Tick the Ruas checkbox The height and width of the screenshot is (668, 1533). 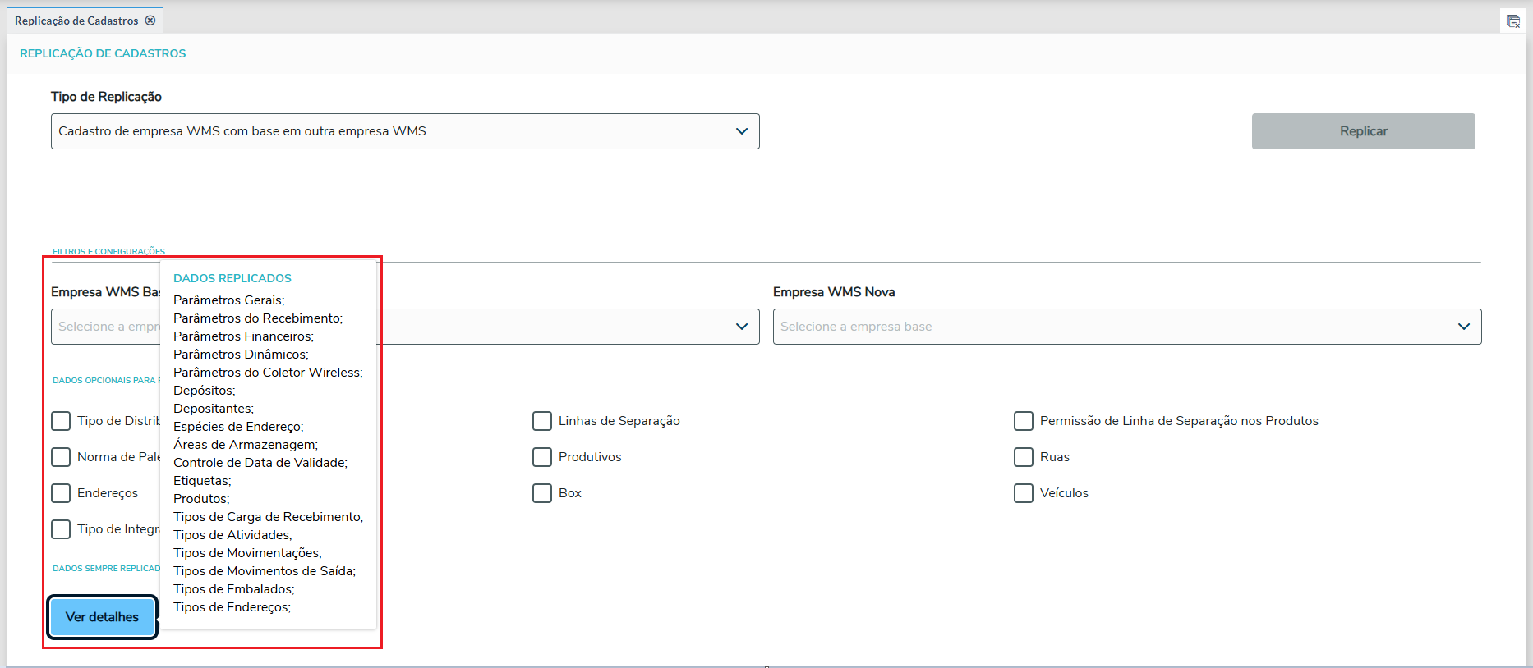click(1024, 457)
